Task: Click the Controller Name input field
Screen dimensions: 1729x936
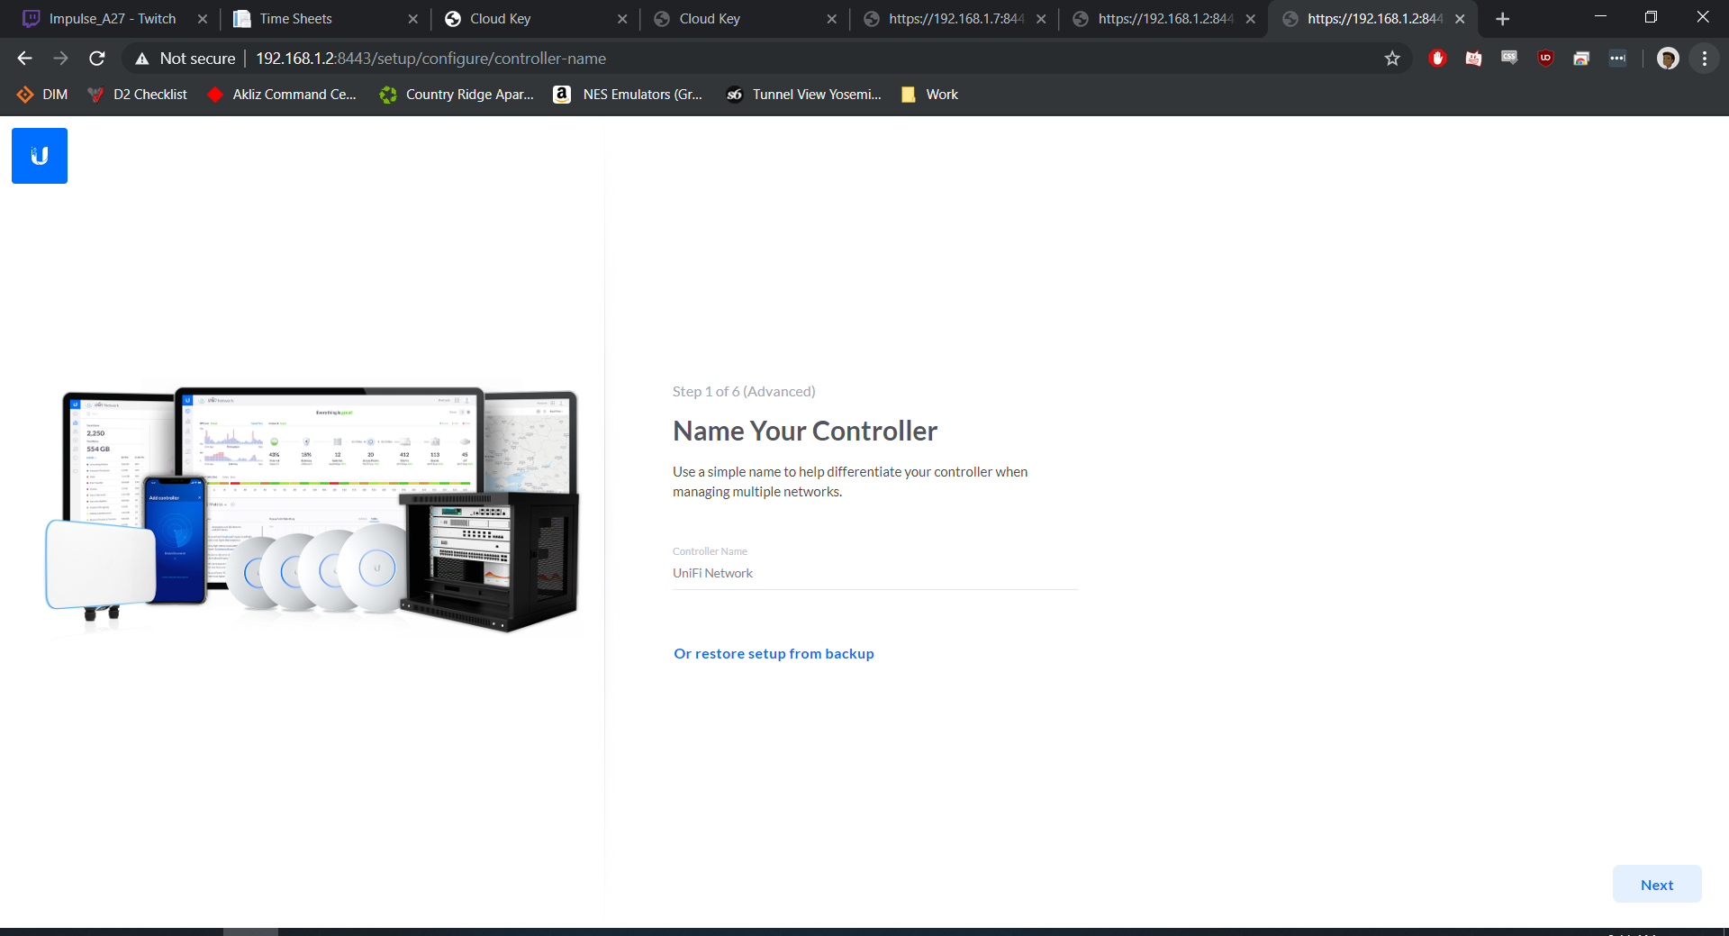Action: [x=874, y=573]
